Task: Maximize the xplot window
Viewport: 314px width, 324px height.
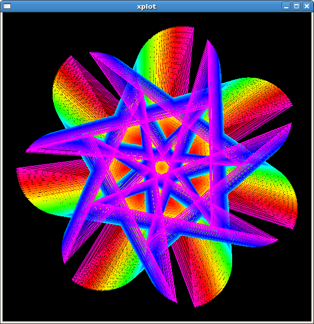Action: point(296,6)
